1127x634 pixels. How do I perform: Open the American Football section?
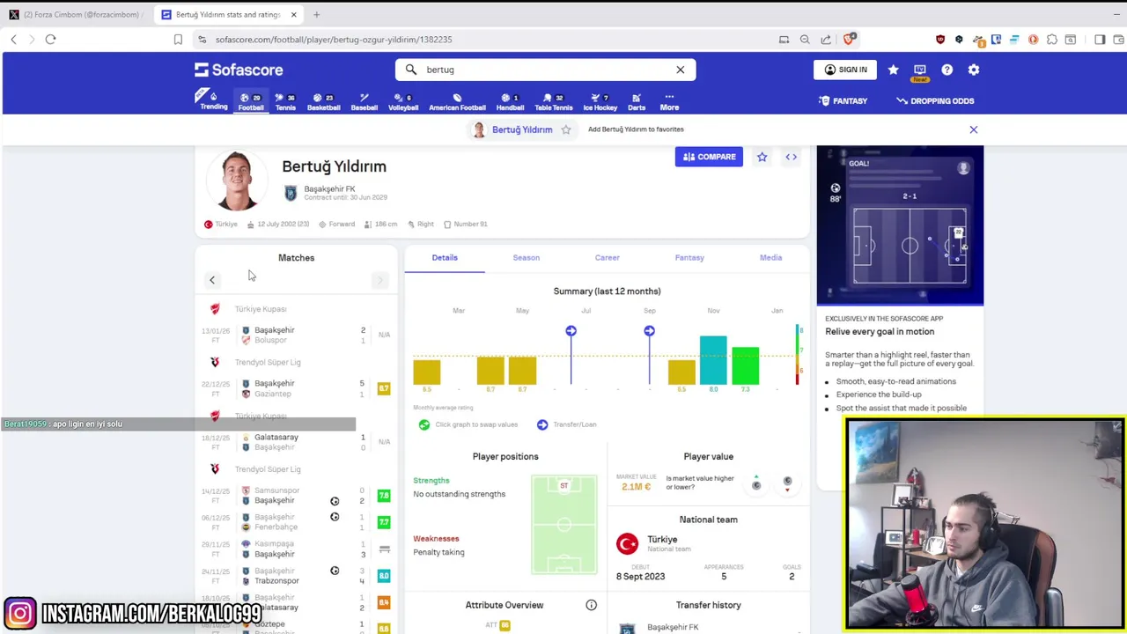[x=457, y=101]
